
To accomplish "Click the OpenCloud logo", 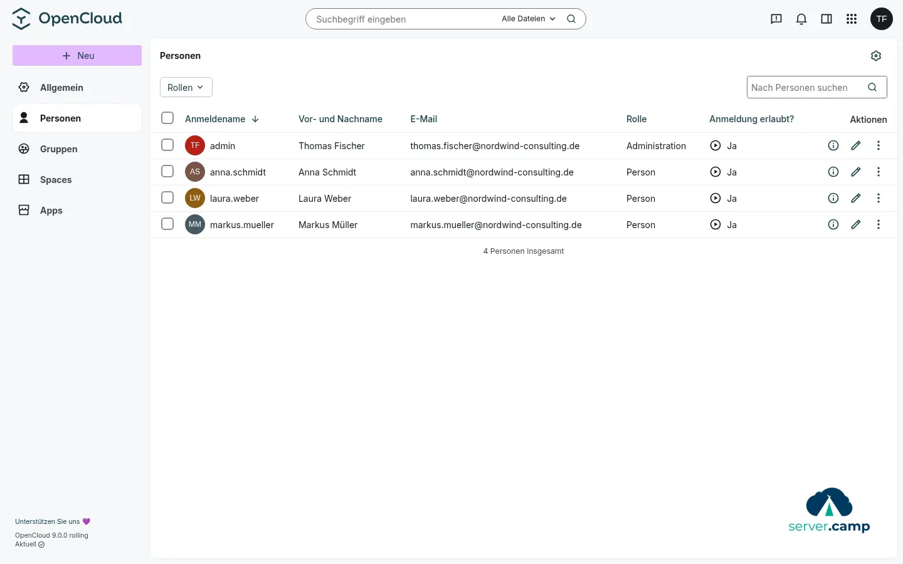I will click(x=67, y=19).
